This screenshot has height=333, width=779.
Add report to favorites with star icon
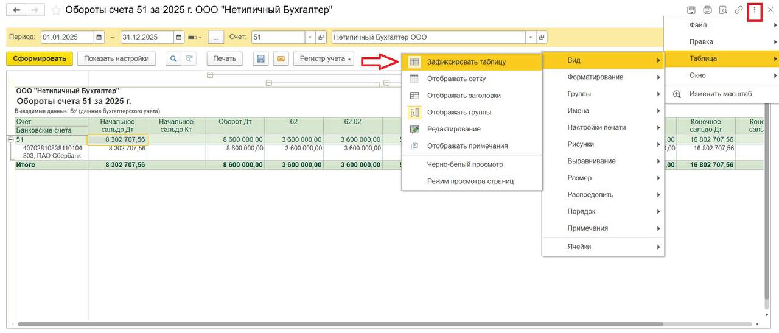(56, 10)
